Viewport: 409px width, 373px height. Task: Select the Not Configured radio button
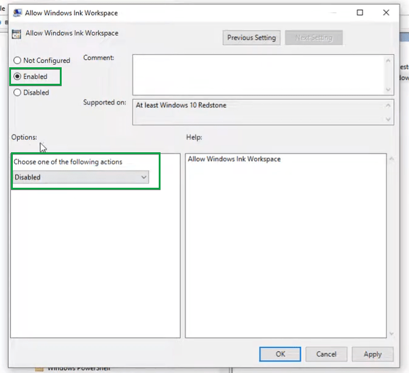[x=17, y=61]
